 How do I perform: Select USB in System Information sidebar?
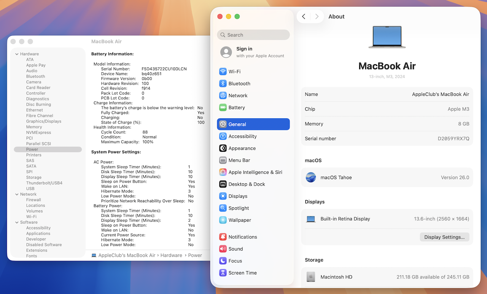[30, 189]
